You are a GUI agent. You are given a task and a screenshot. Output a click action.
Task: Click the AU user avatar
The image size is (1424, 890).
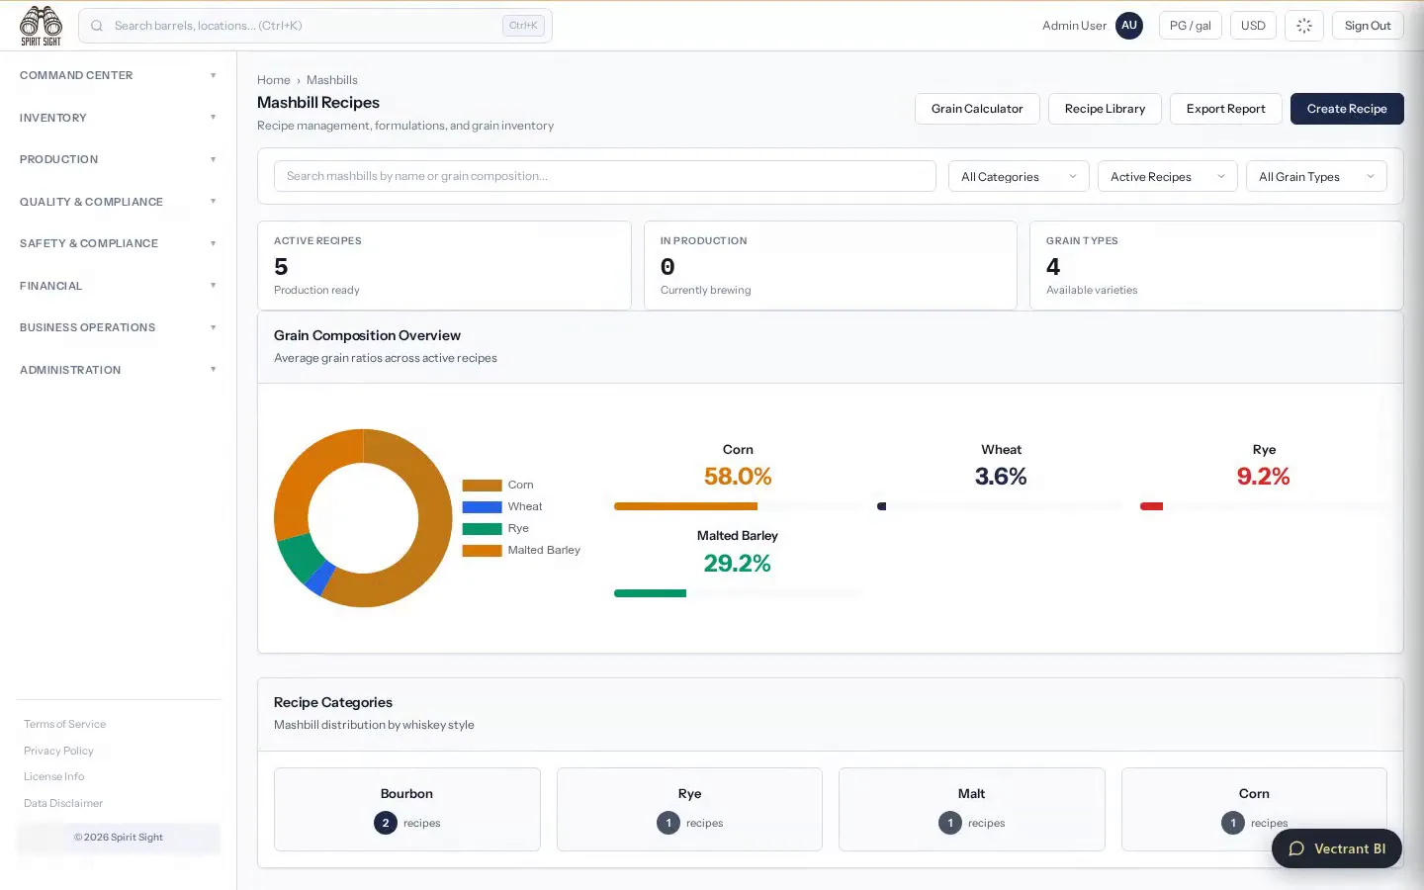point(1129,26)
